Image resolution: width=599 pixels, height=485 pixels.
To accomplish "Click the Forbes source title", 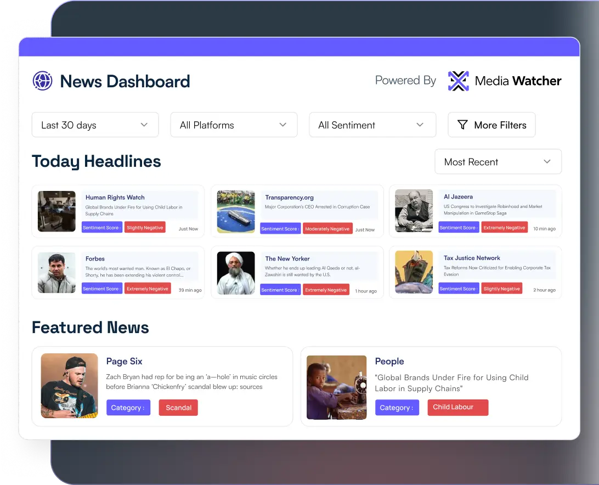I will point(95,258).
